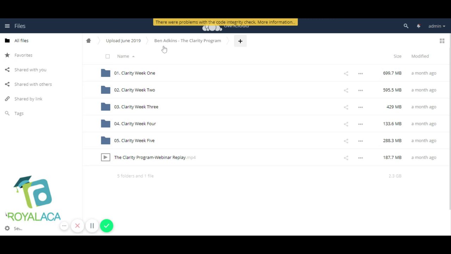
Task: Click the 699.7 MB size value
Action: click(x=392, y=73)
